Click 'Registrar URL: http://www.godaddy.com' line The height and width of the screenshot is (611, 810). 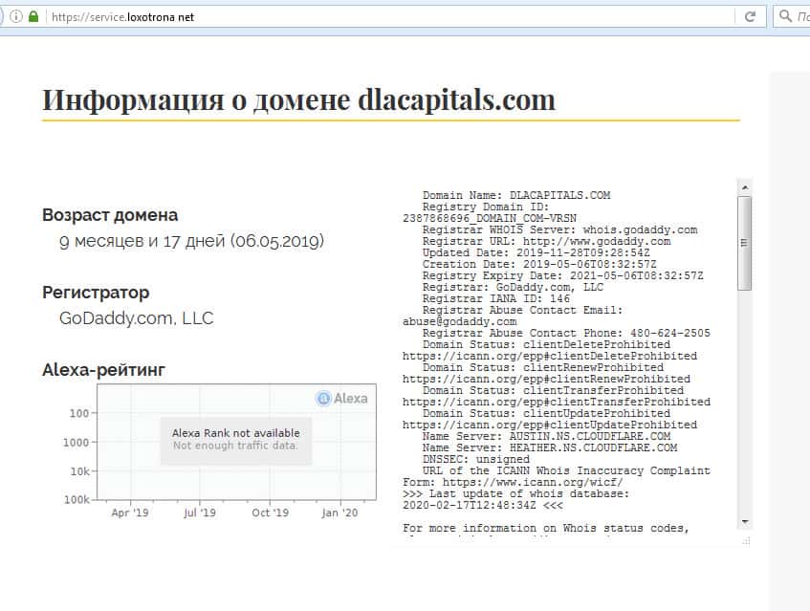tap(547, 241)
